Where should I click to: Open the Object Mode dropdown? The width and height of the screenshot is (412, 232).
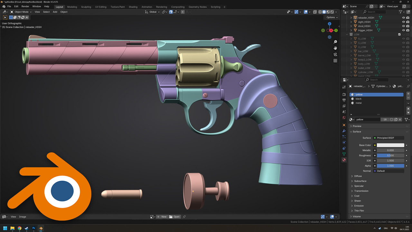coord(21,12)
